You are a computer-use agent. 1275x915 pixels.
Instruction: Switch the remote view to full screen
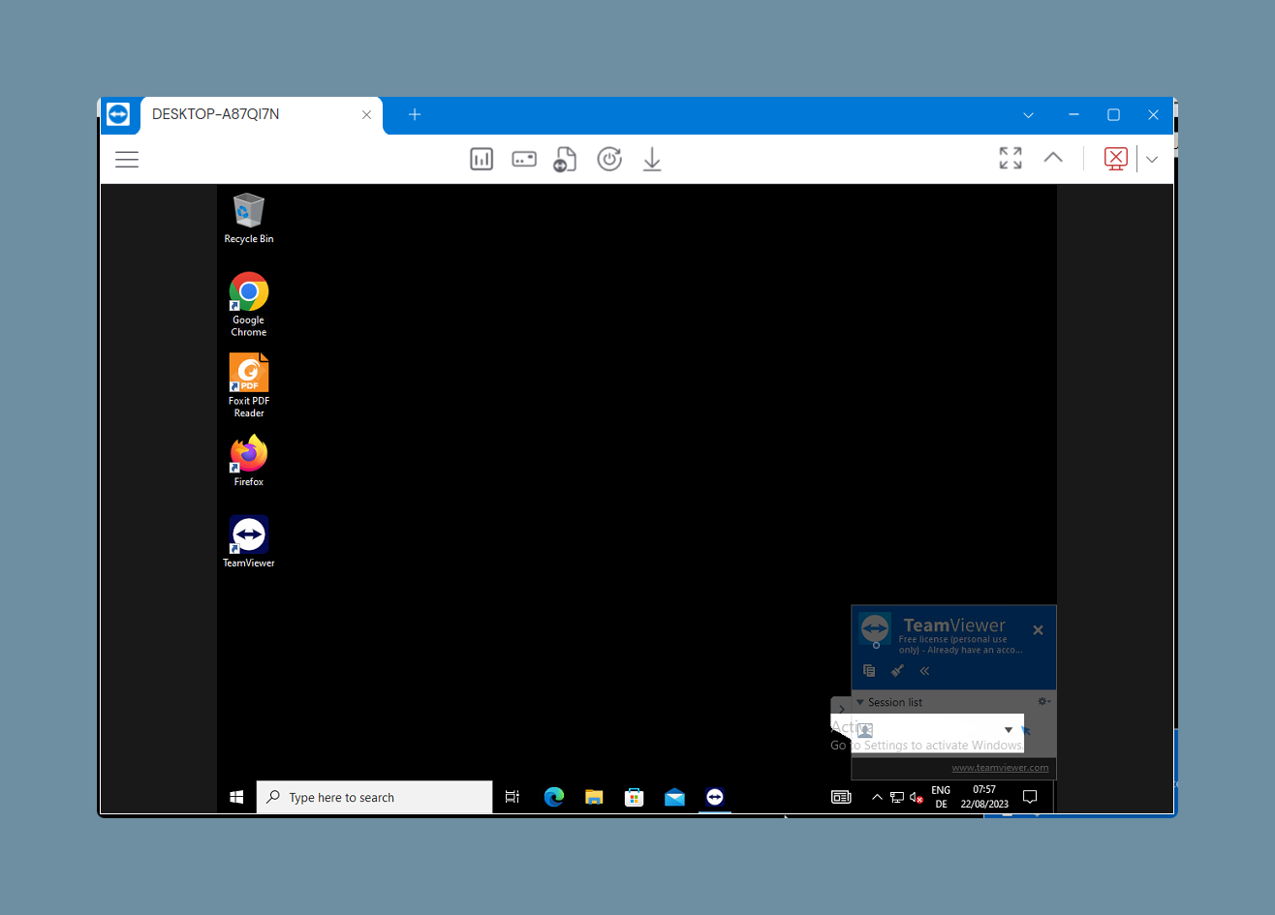coord(1011,158)
